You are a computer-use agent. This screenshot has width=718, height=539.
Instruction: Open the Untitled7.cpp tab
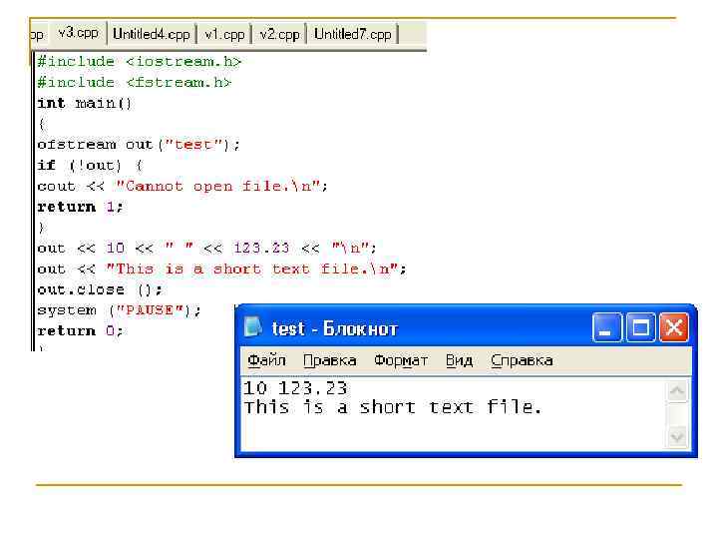tap(353, 34)
